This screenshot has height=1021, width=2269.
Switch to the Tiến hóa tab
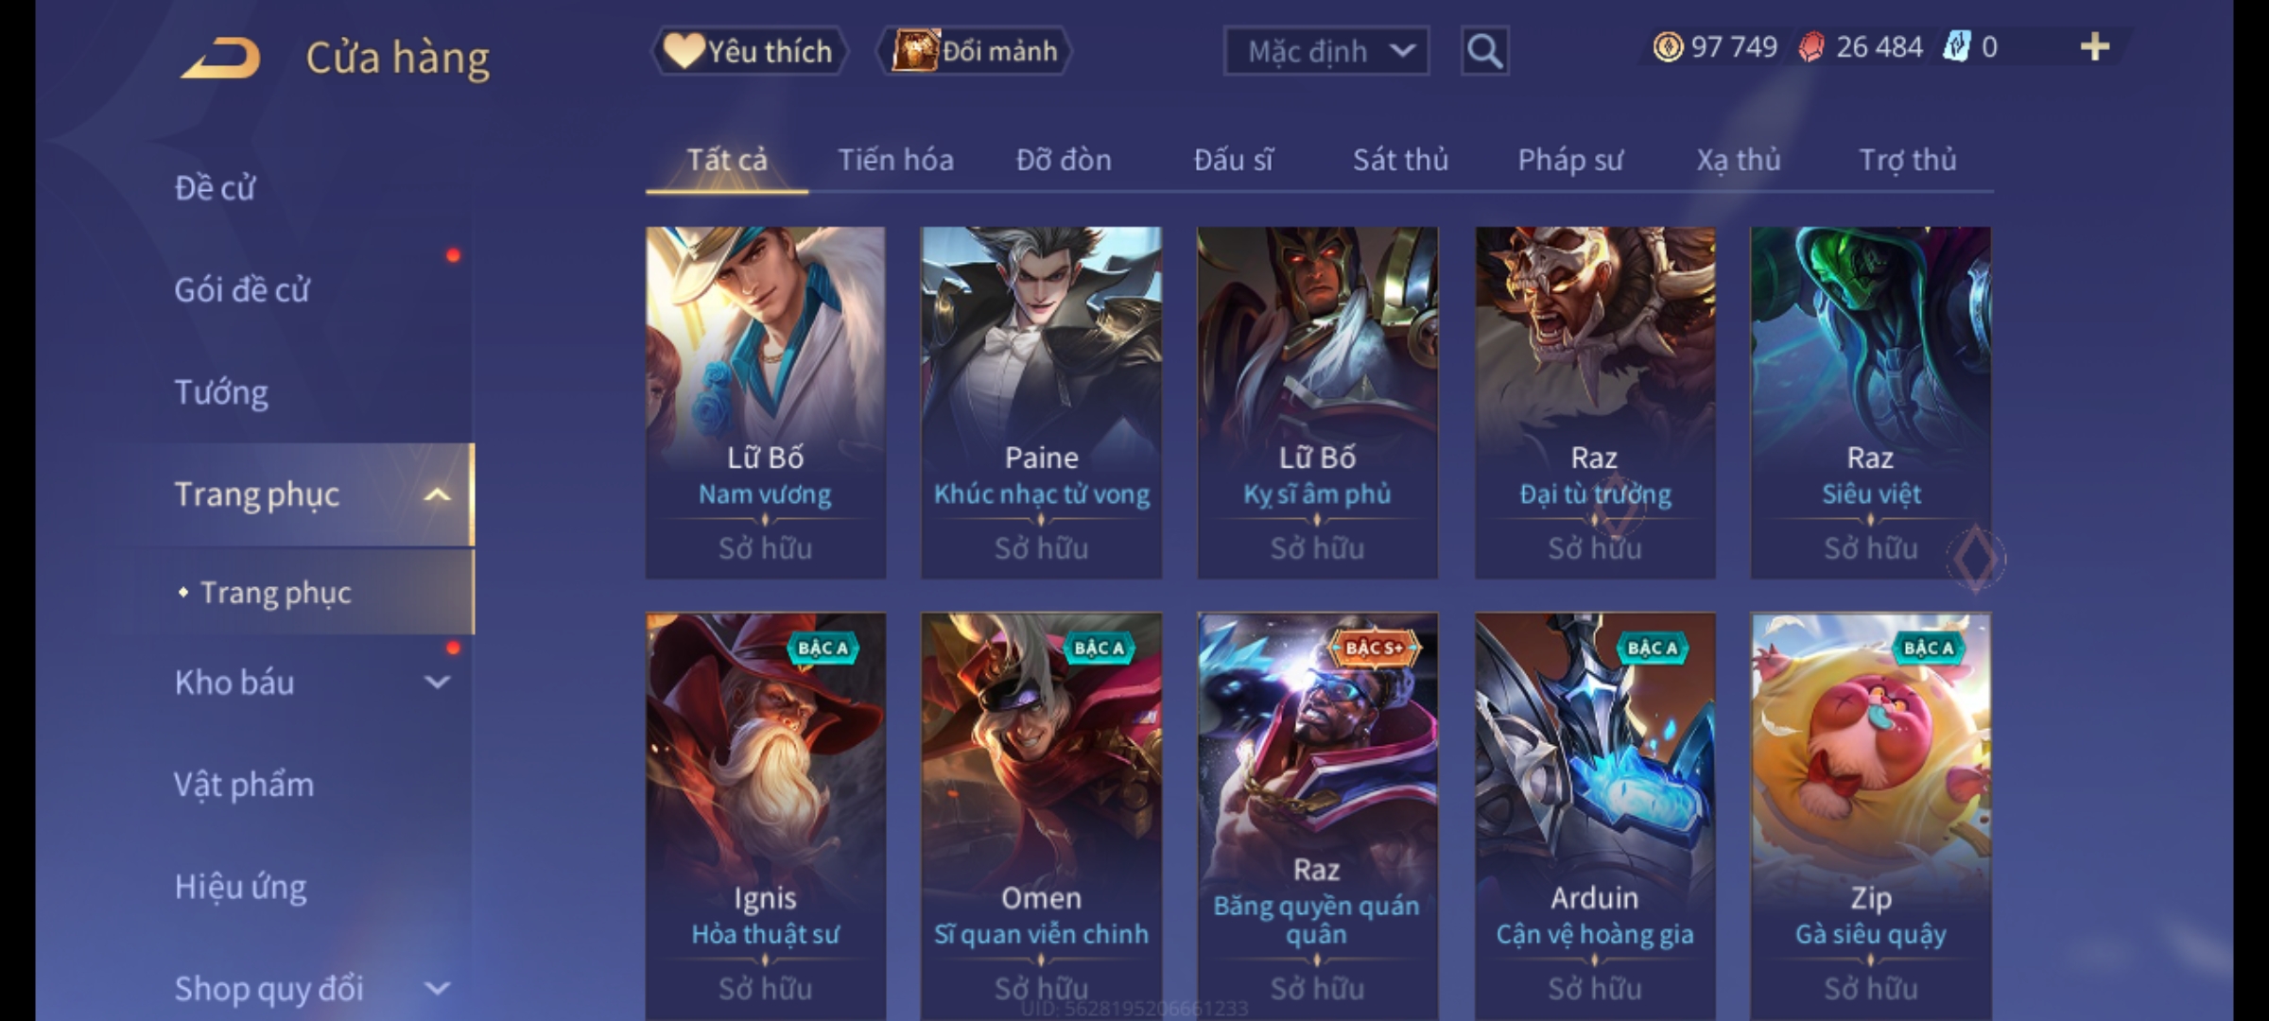click(895, 160)
